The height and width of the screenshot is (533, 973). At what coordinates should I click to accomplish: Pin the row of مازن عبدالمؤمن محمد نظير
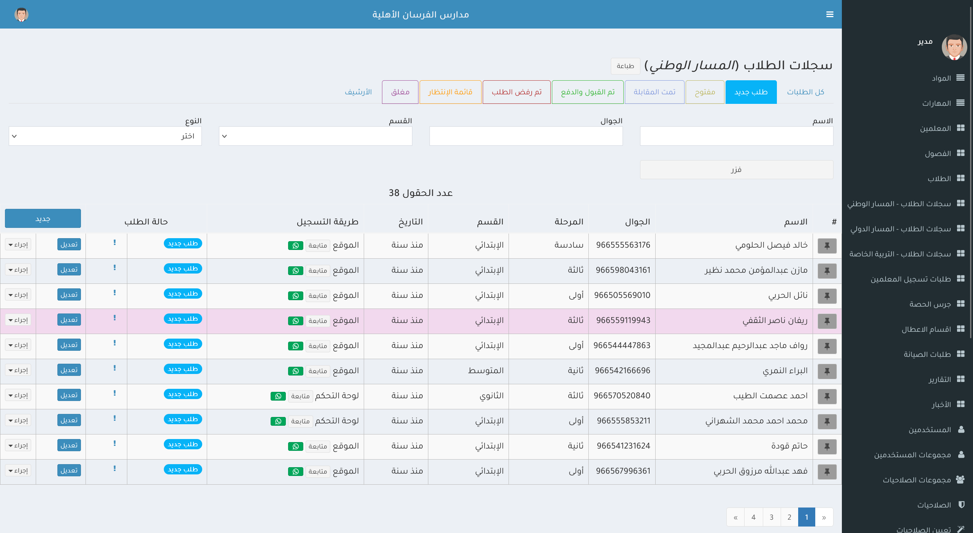(x=827, y=271)
